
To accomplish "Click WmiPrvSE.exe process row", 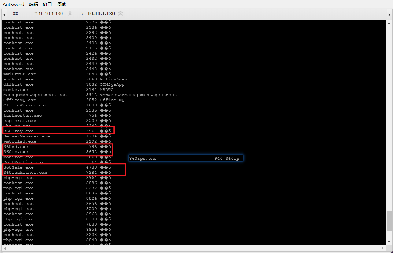I will point(57,74).
